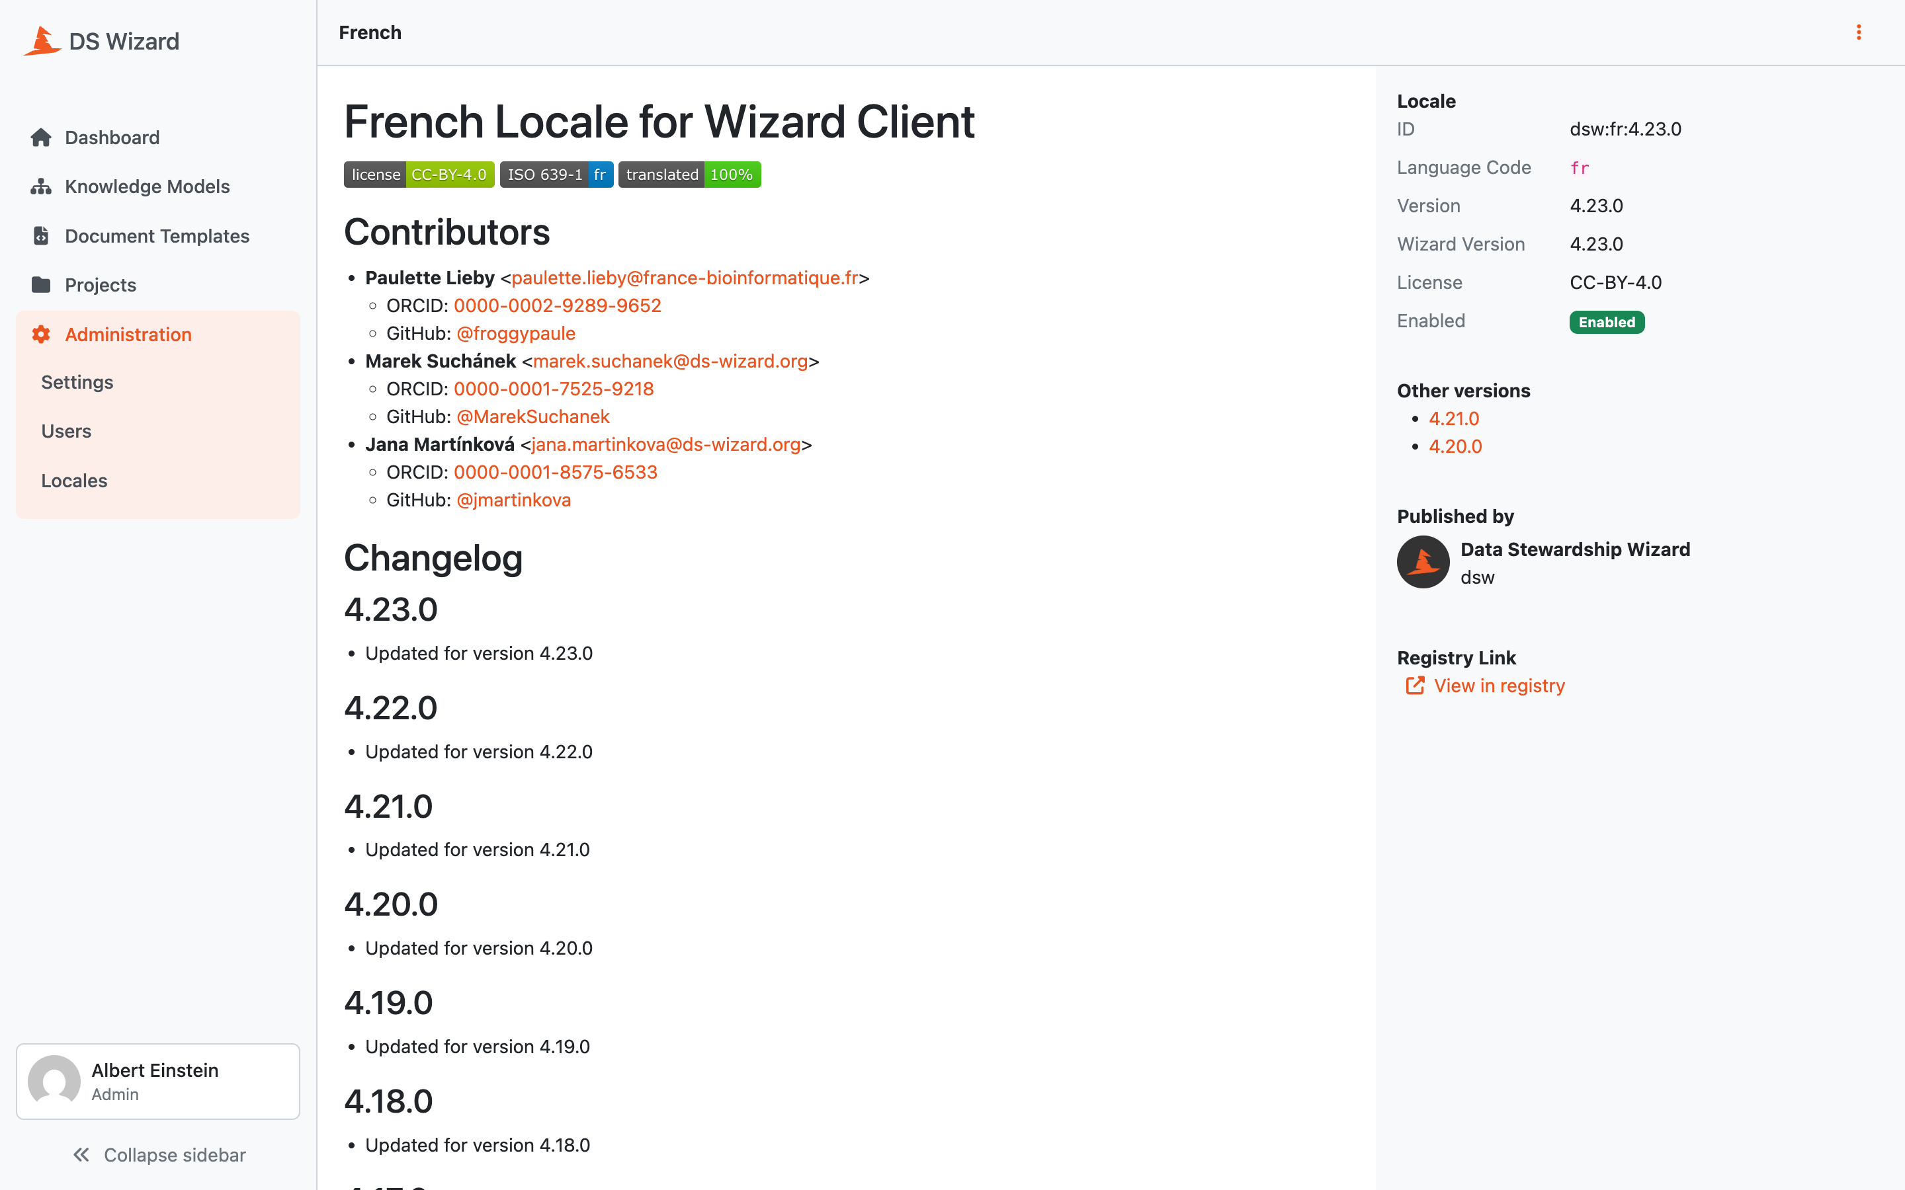Open GitHub @MarekSuchanek link

tap(533, 416)
